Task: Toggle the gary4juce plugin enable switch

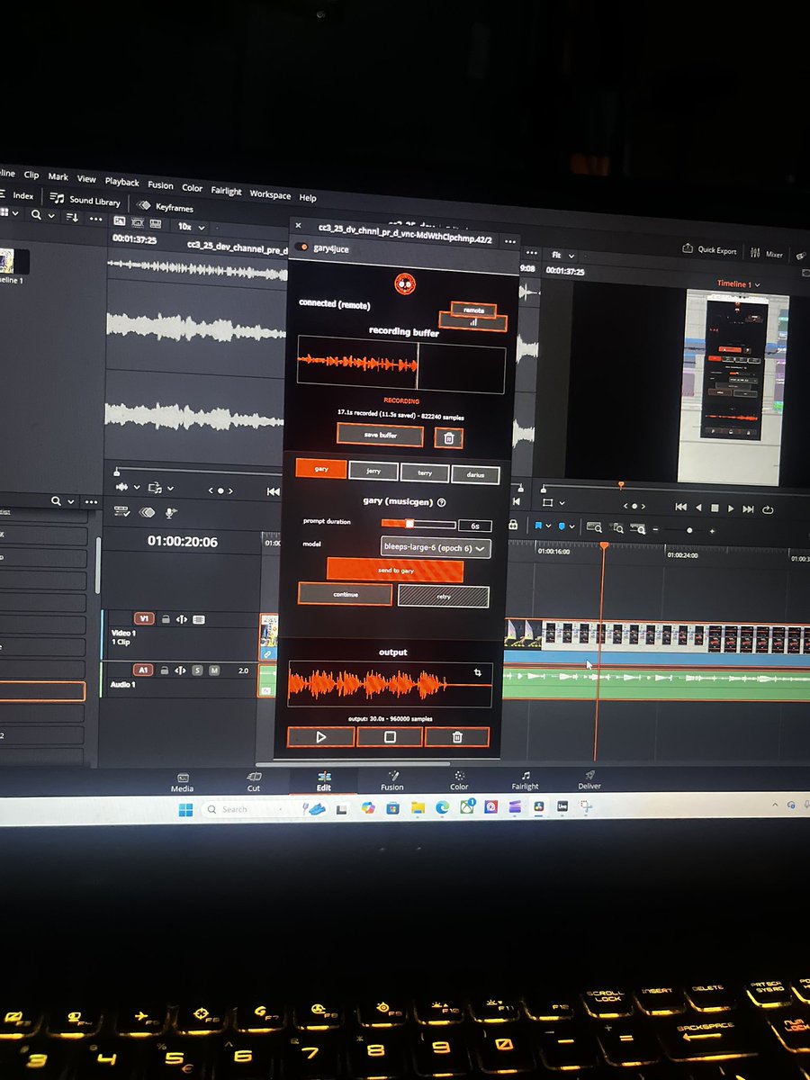Action: [303, 247]
